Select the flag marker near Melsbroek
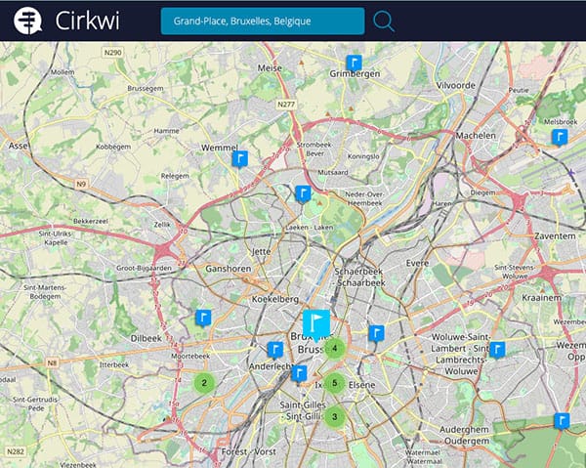This screenshot has height=468, width=586. click(559, 137)
